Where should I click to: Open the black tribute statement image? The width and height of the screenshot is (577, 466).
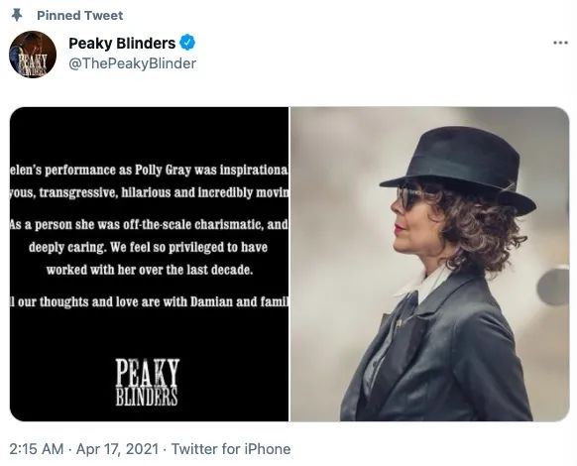[x=149, y=264]
